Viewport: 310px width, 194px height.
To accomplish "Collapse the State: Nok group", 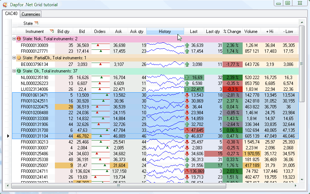I will (x=14, y=39).
